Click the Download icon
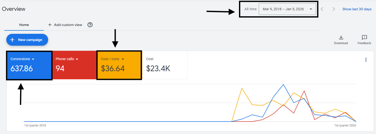The width and height of the screenshot is (376, 134). (341, 38)
